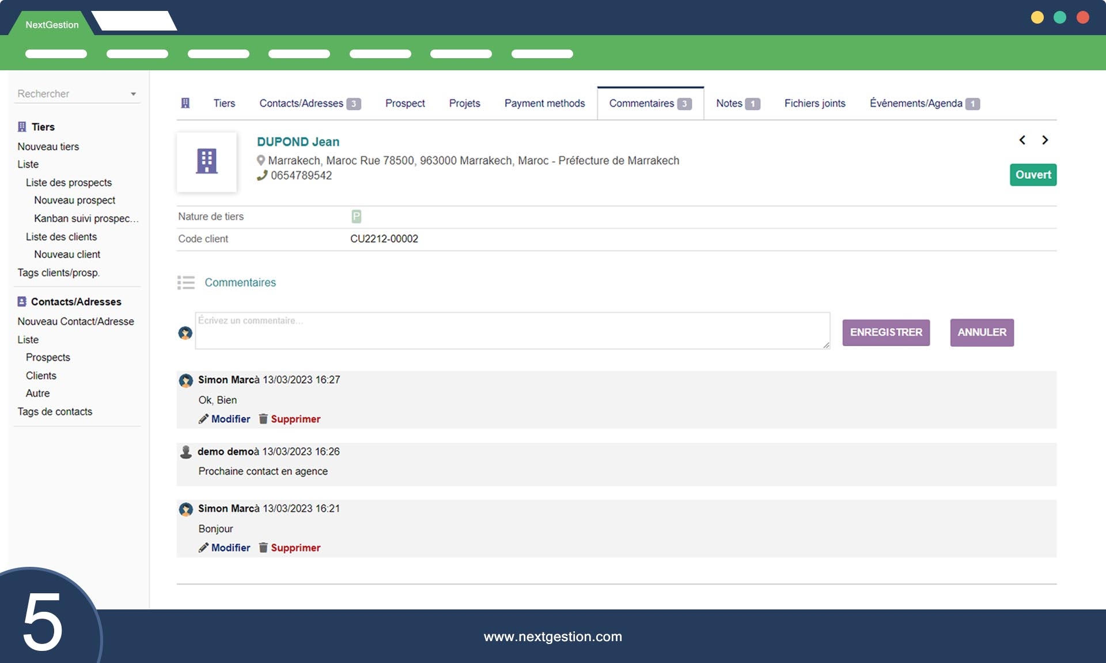Go to next record with right chevron
This screenshot has width=1106, height=663.
tap(1045, 140)
